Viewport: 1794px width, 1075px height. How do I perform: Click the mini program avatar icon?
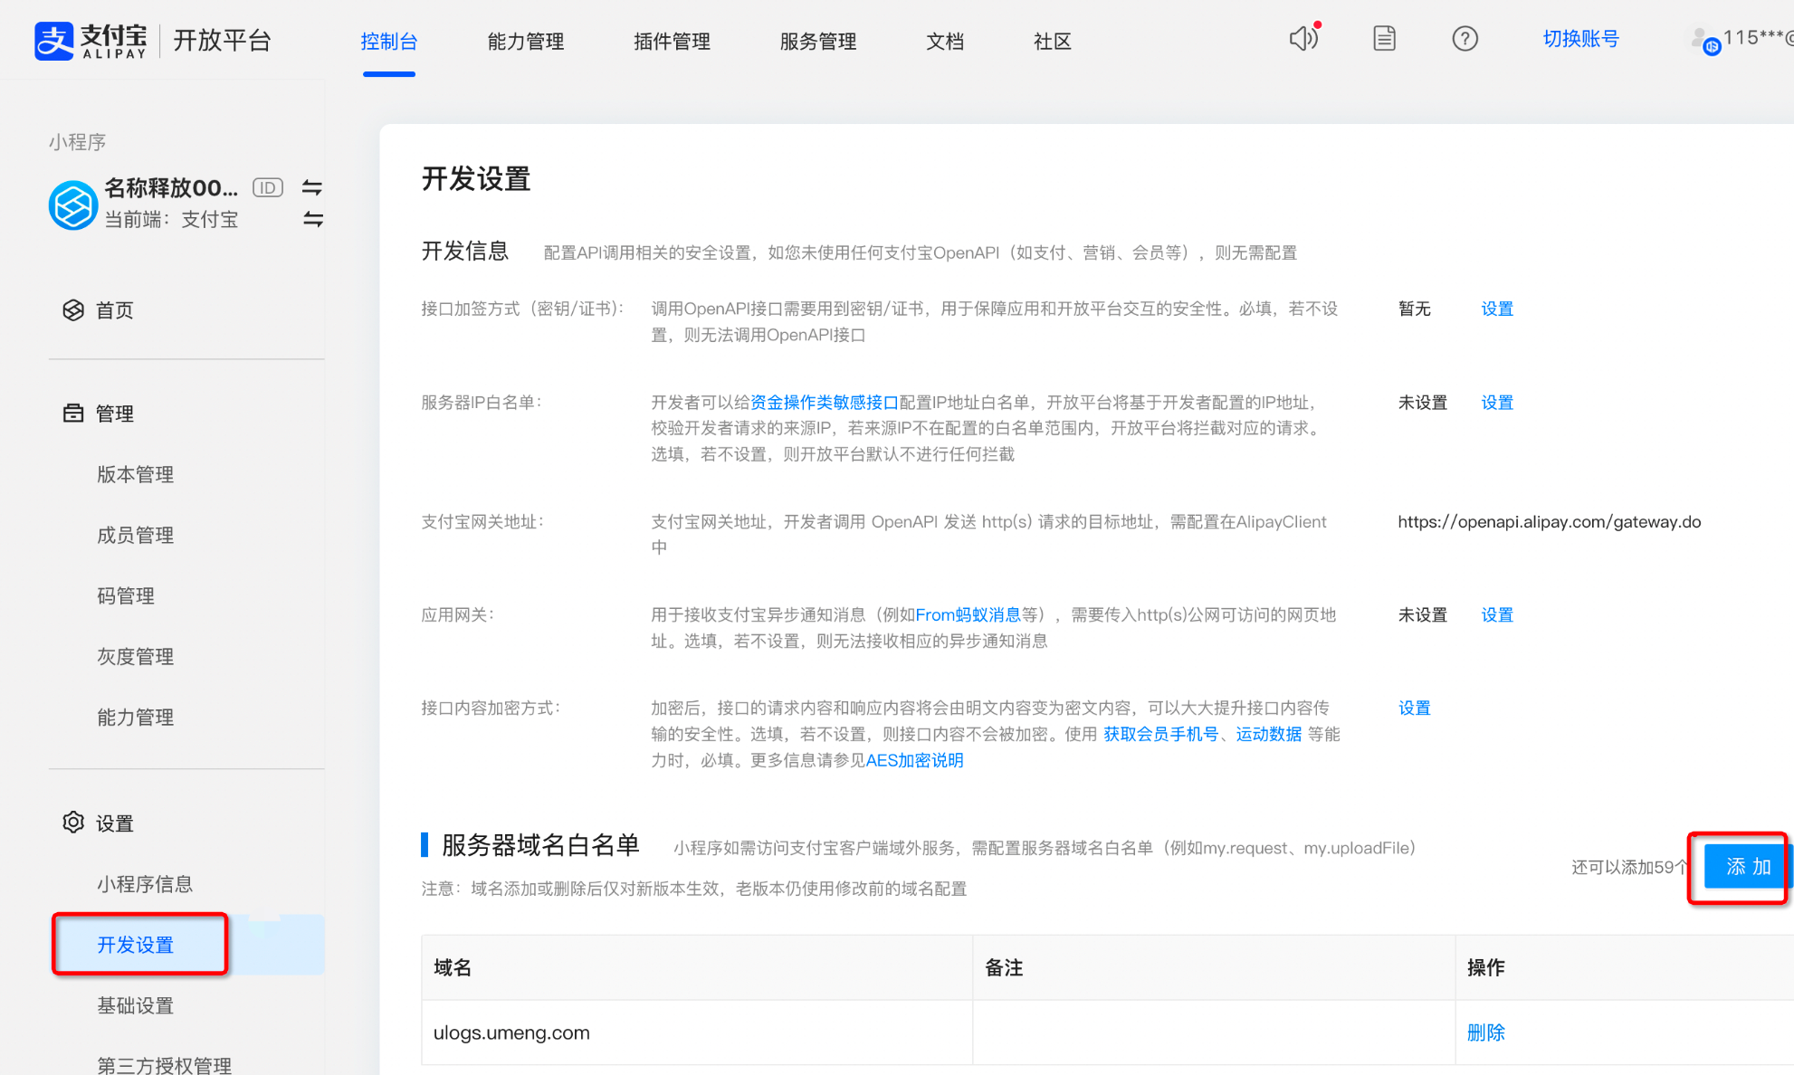pos(72,205)
